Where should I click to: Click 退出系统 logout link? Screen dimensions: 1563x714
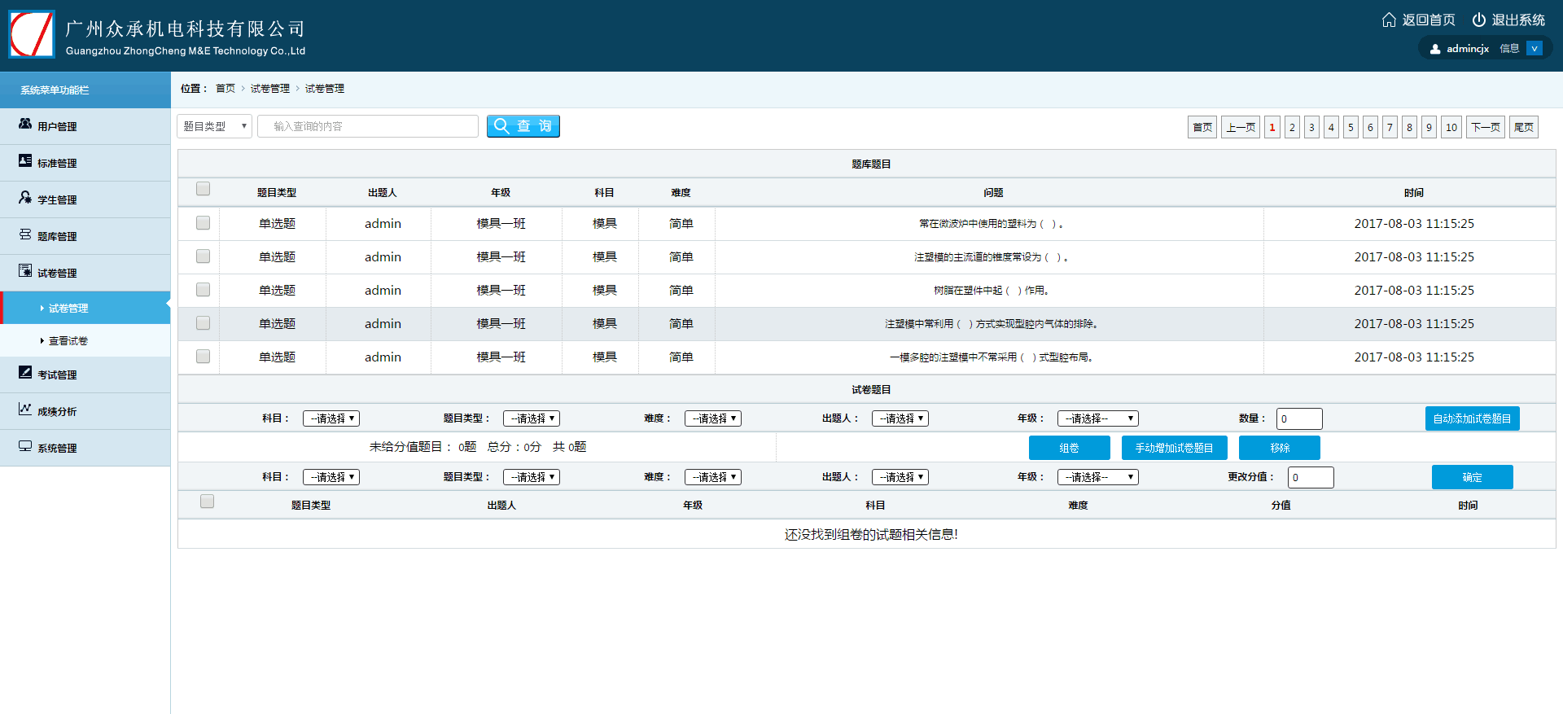(x=1518, y=20)
